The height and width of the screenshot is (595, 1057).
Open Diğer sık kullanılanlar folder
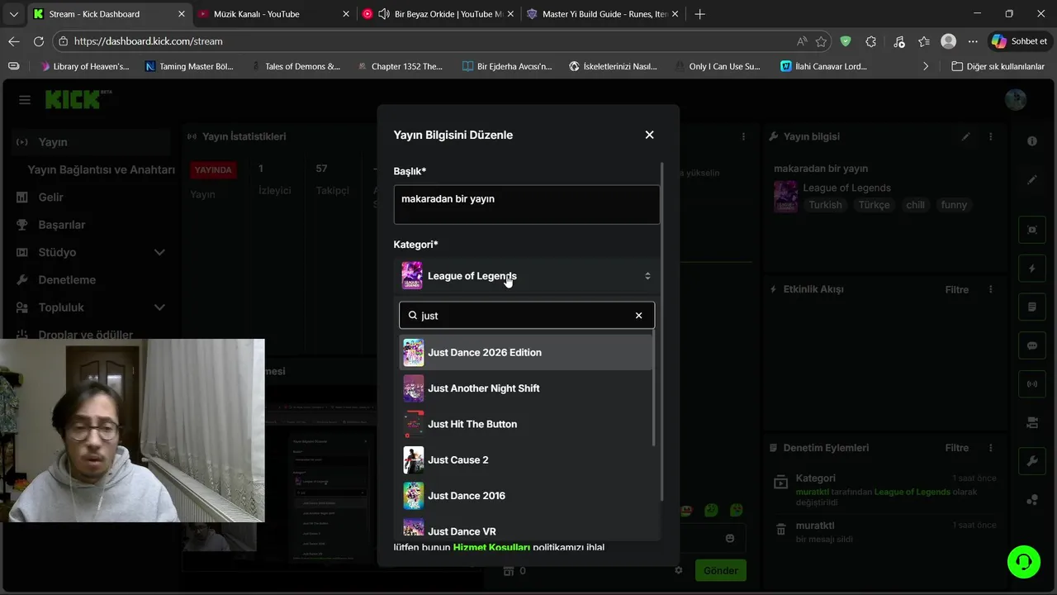point(998,66)
